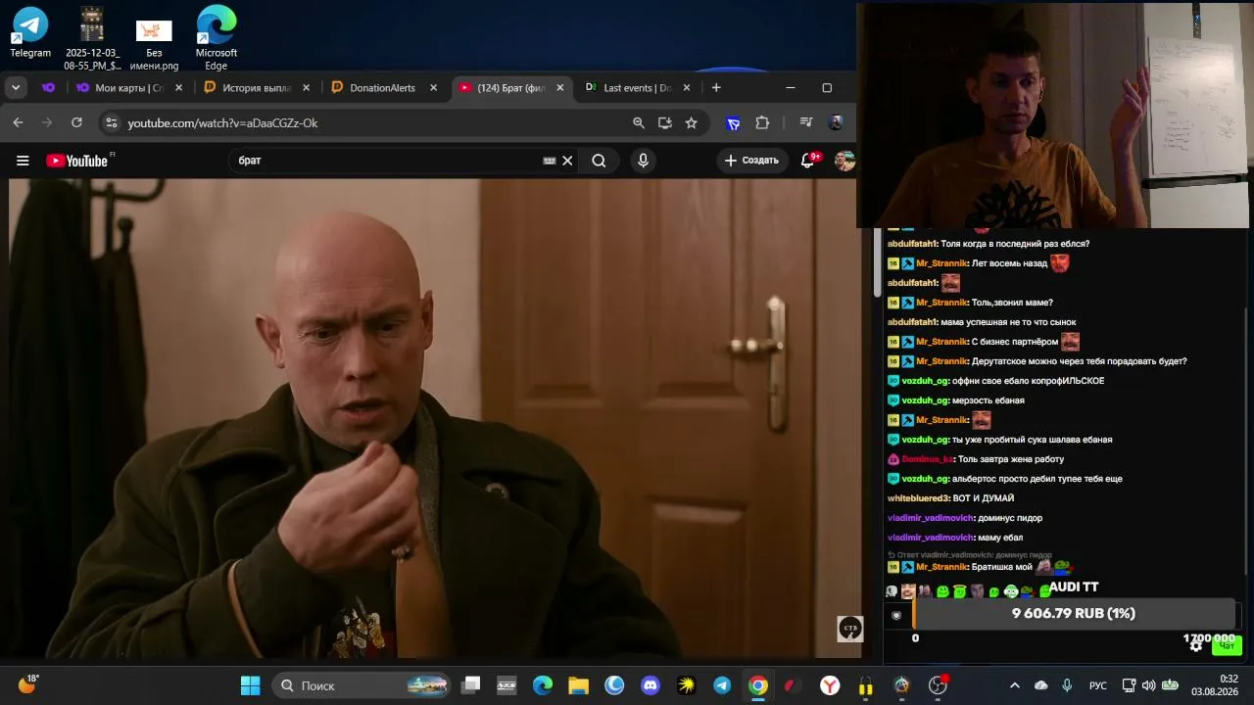
Task: Open the microphone tray icon
Action: point(1067,685)
